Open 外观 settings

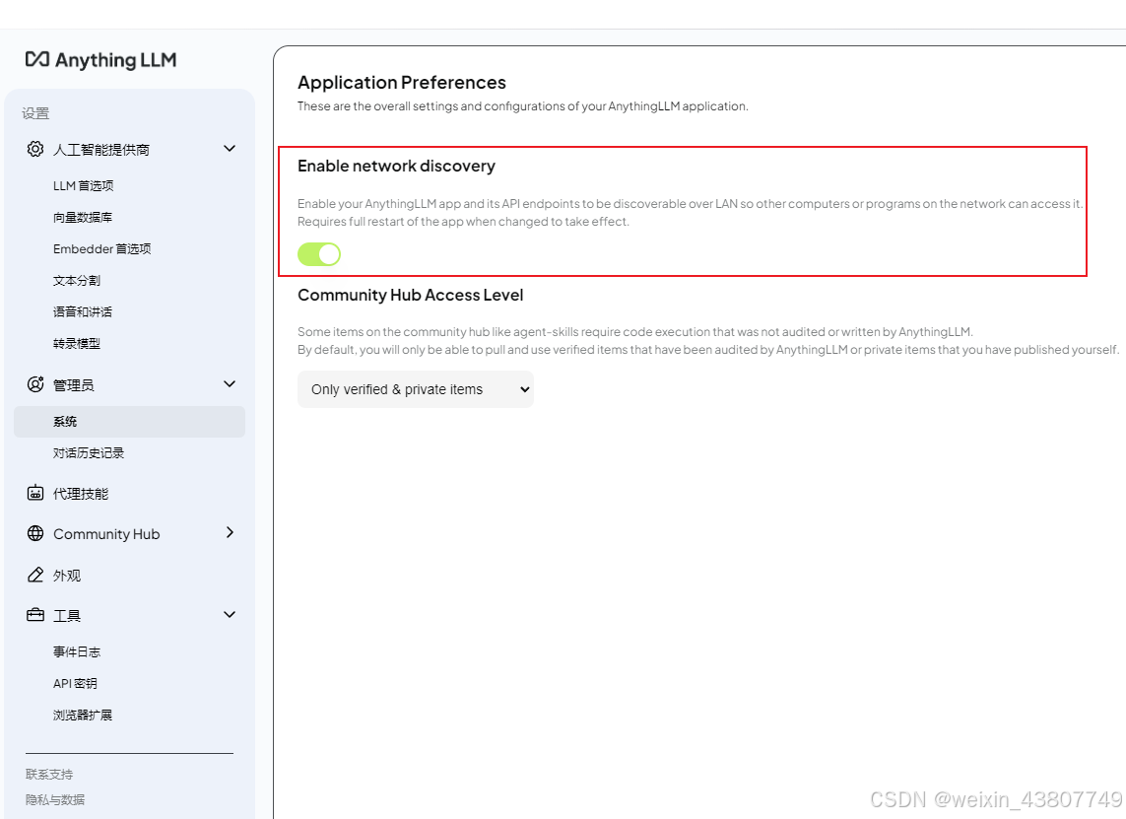tap(67, 576)
